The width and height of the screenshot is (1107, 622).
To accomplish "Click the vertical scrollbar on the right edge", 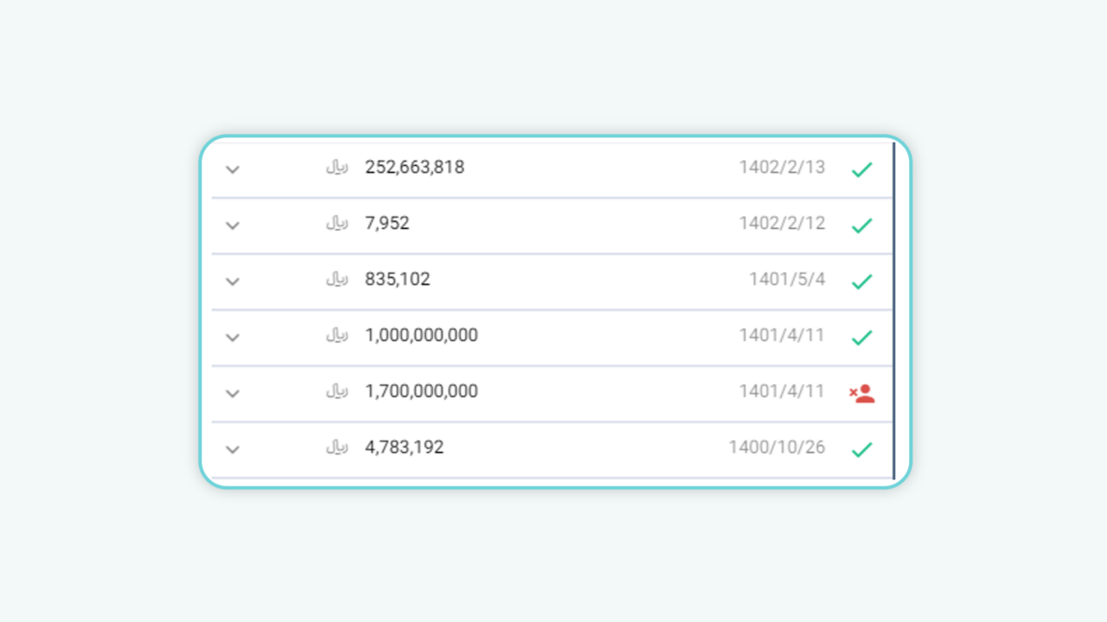I will (893, 311).
